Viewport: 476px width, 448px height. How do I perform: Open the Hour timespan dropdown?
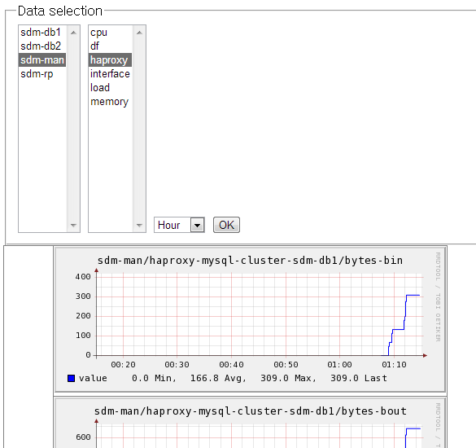click(179, 225)
